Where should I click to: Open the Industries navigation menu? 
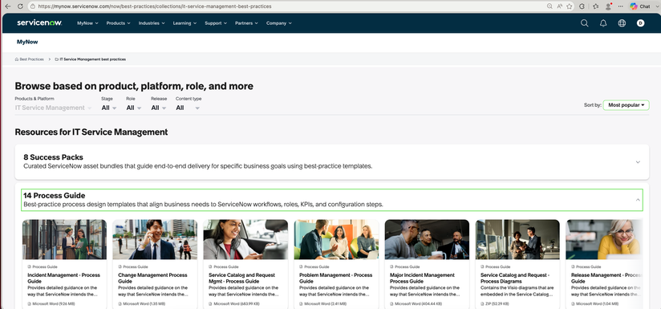pyautogui.click(x=152, y=23)
